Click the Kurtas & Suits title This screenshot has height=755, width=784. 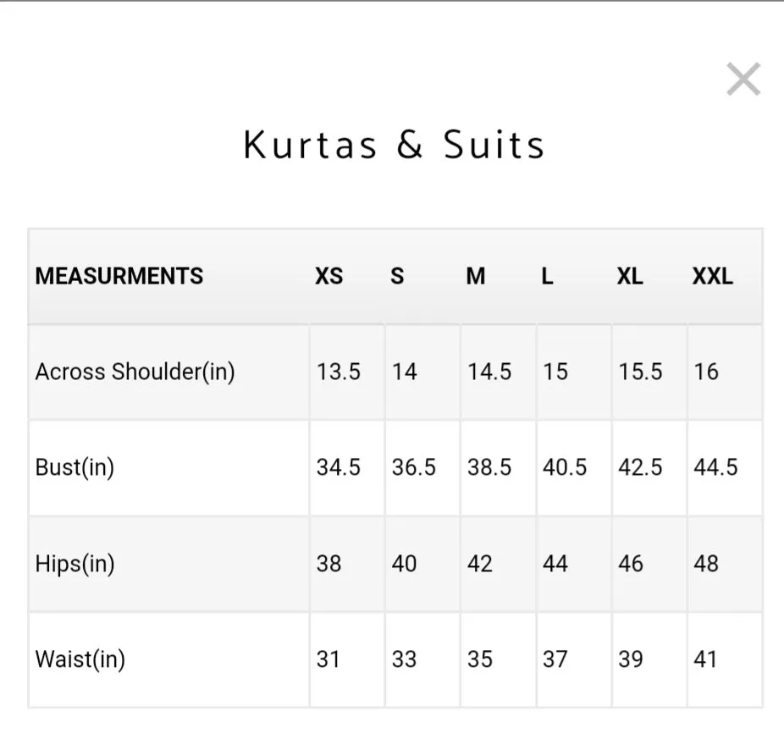coord(394,145)
